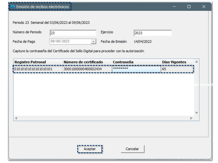
Task: Click the Contraseña column header
Action: [136, 62]
